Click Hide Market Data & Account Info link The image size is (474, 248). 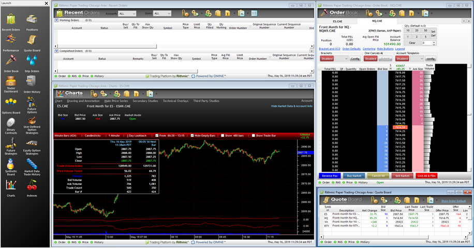click(x=292, y=106)
